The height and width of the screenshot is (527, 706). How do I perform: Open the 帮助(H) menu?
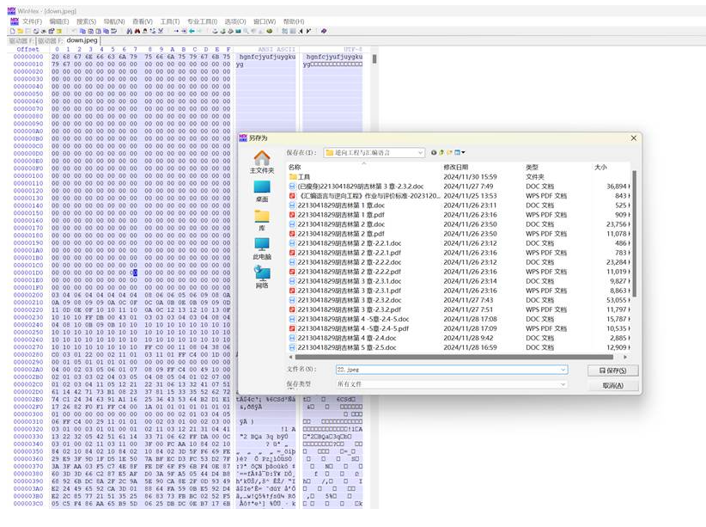tap(294, 21)
